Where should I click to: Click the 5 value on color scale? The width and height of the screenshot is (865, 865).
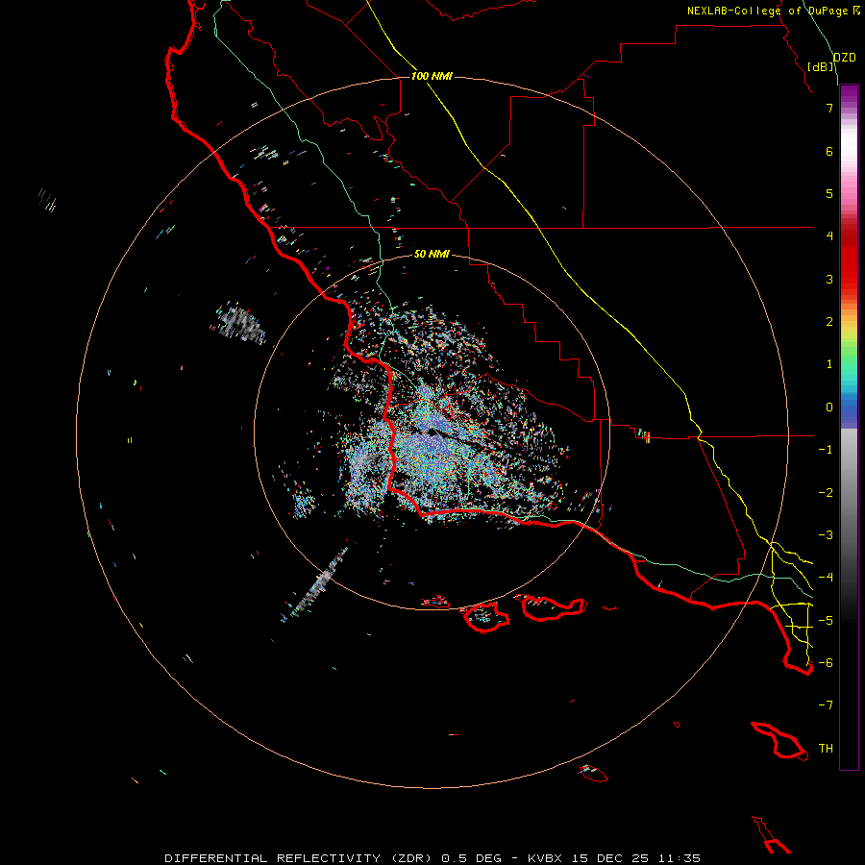829,193
